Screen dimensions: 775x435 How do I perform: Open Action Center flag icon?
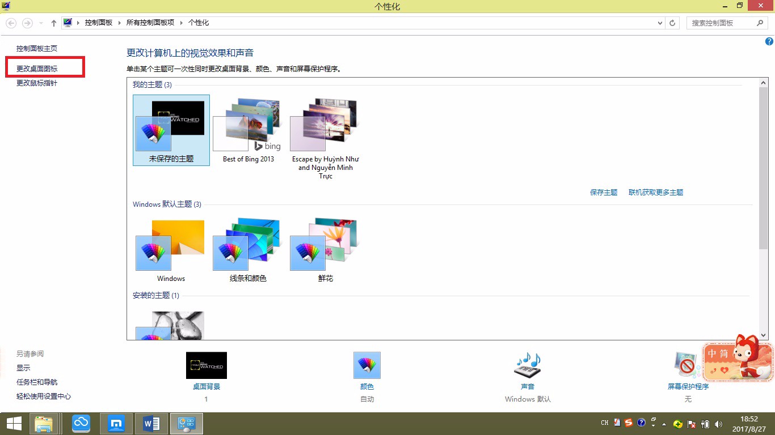[x=692, y=424]
